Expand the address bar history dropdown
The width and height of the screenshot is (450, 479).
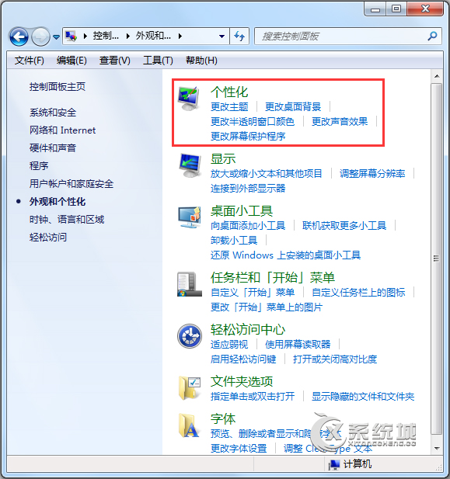(x=222, y=36)
